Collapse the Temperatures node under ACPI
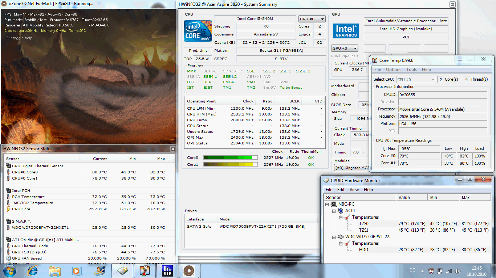496x278 pixels. coord(341,217)
